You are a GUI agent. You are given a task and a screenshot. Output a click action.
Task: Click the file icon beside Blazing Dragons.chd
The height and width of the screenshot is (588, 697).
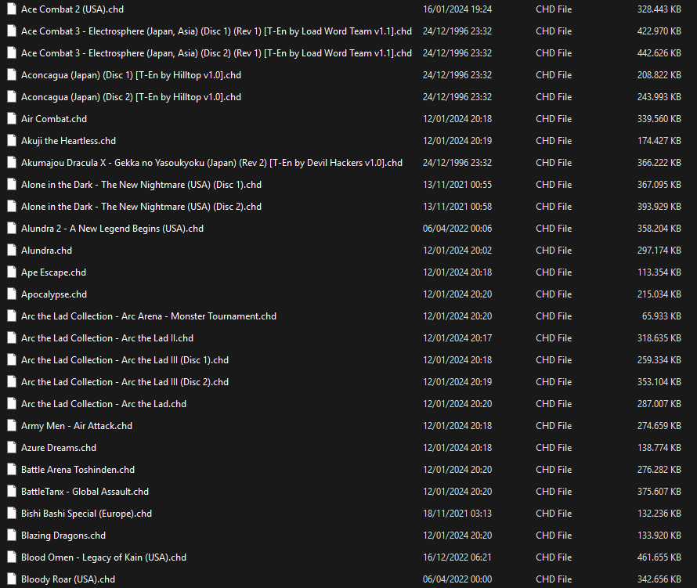click(12, 535)
